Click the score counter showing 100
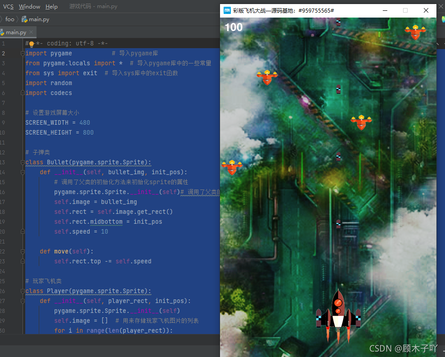This screenshot has height=357, width=445. [x=234, y=27]
